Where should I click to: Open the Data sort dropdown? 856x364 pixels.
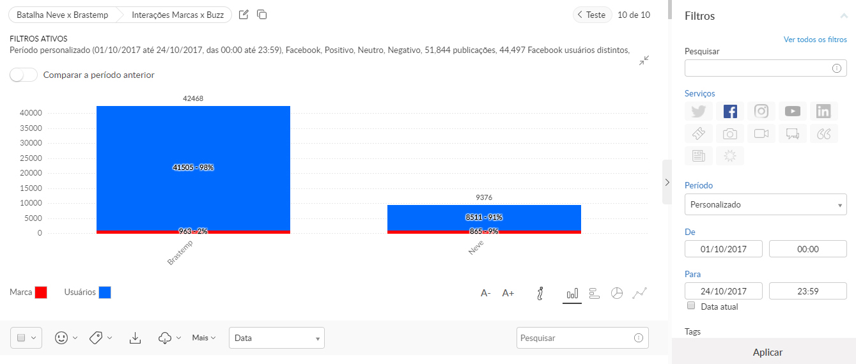tap(276, 338)
